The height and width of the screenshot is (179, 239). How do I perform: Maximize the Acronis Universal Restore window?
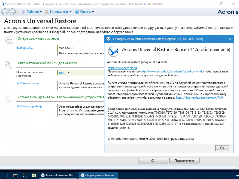[x=222, y=4]
